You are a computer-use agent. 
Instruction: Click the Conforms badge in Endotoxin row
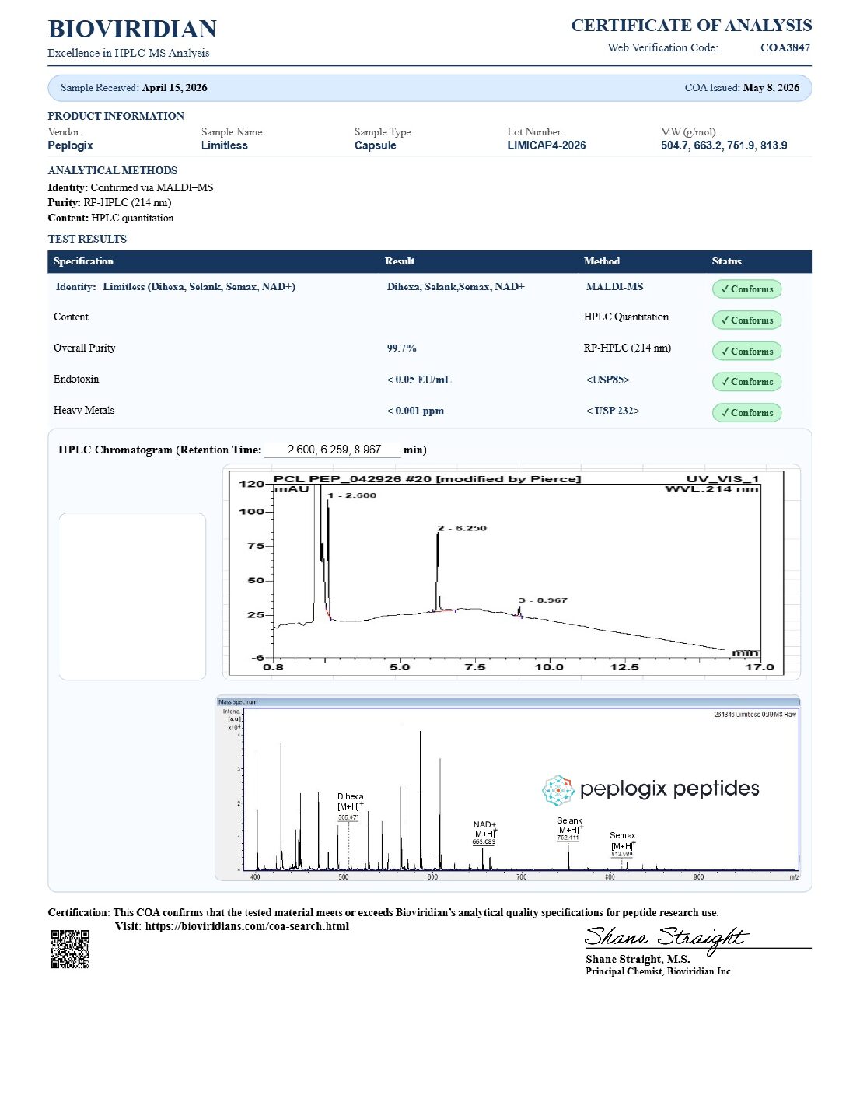tap(746, 382)
